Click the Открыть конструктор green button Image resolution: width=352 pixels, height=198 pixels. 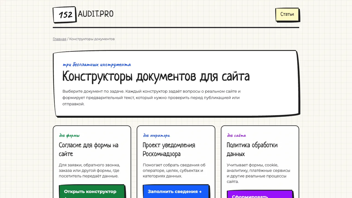coord(92,192)
